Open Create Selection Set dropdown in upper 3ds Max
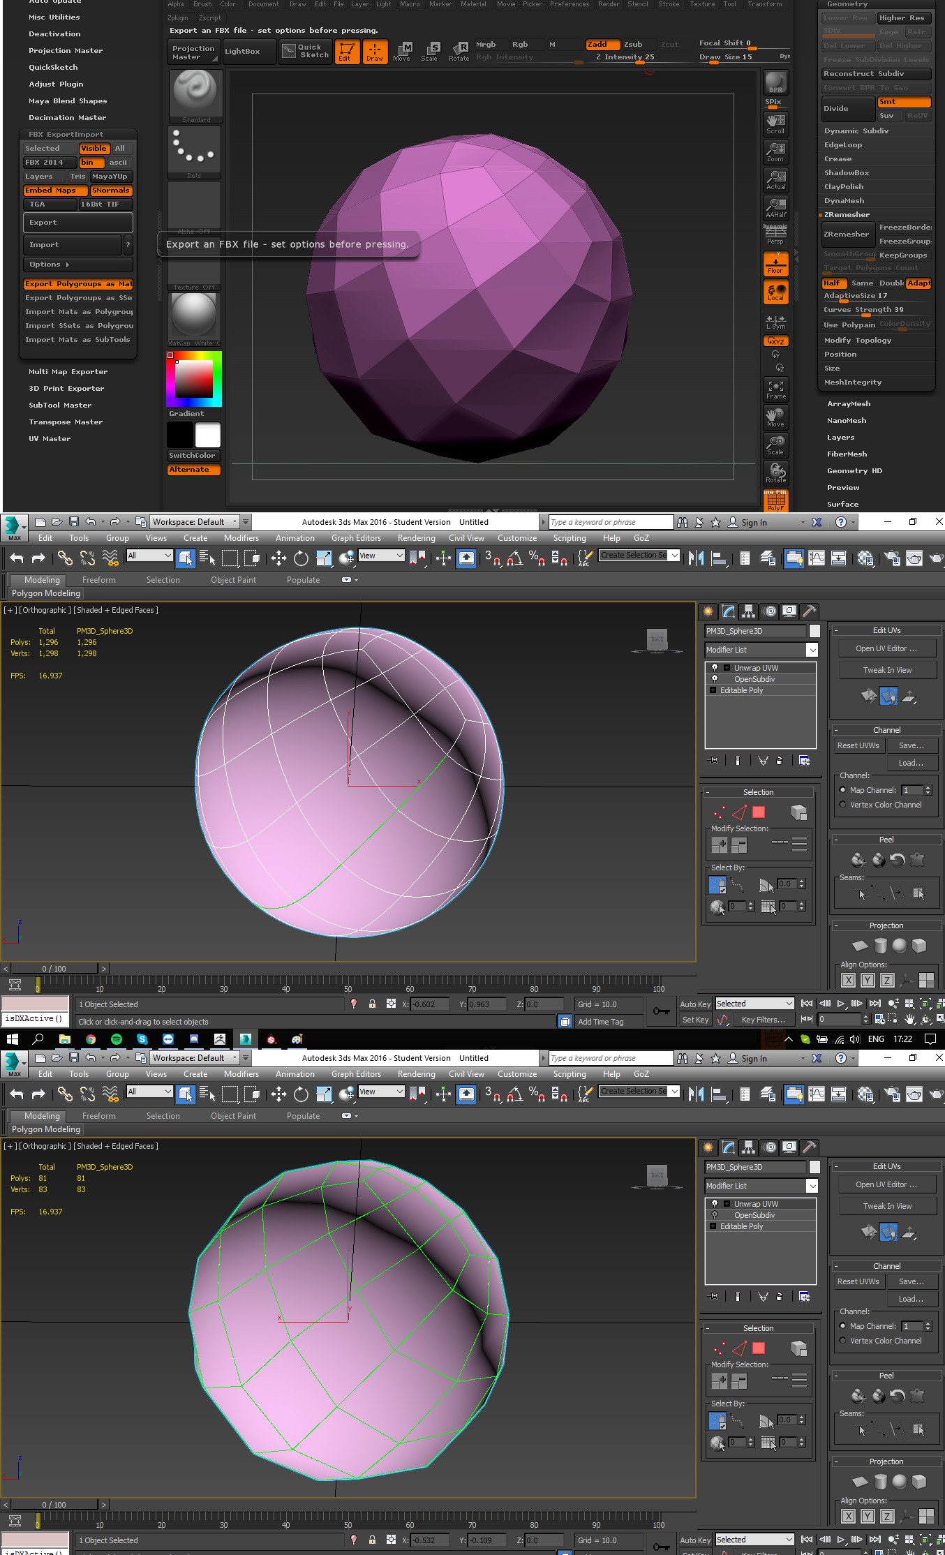 tap(674, 556)
